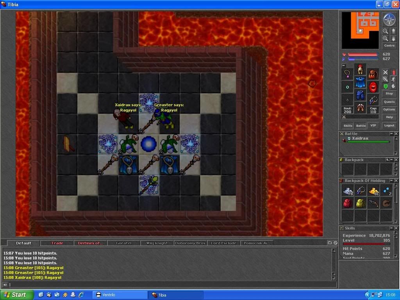Click the dagger item in container
This screenshot has height=300, width=400.
click(373, 203)
